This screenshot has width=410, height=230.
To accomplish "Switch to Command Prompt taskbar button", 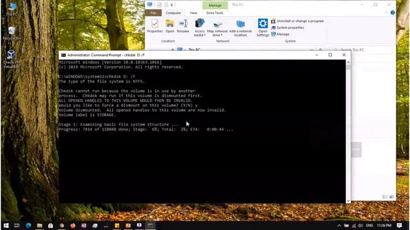I will tap(150, 226).
